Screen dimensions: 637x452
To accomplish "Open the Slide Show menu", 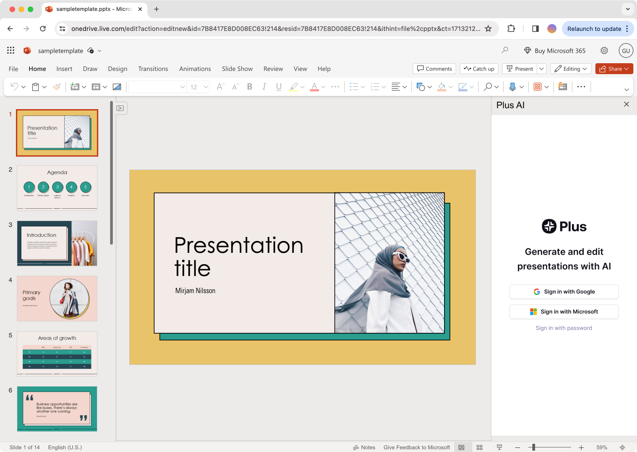I will [x=237, y=69].
